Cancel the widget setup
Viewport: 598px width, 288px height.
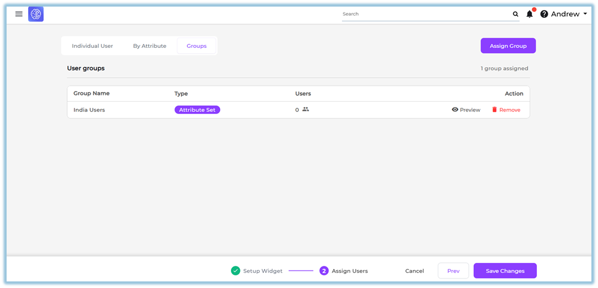point(414,271)
